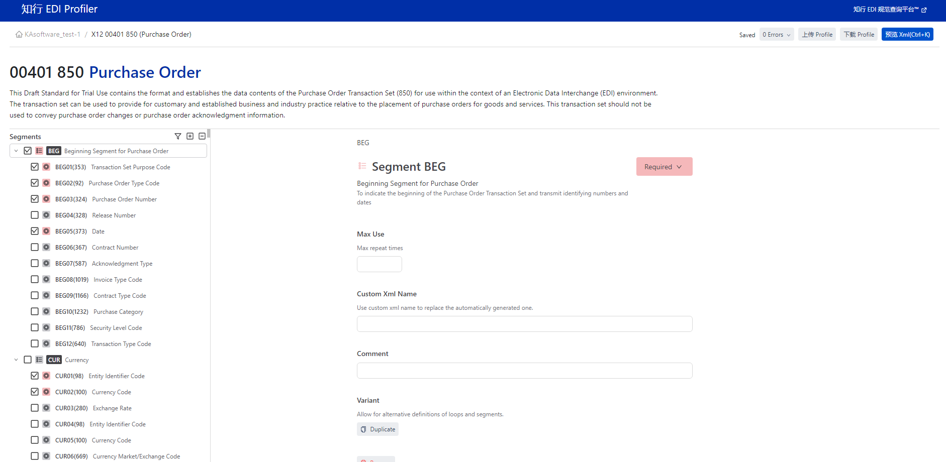This screenshot has height=462, width=946.
Task: Click 预览 Xml(Ctrl+K) button
Action: [x=907, y=35]
